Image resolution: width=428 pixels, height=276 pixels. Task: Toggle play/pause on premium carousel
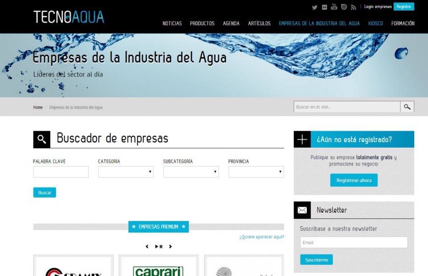(159, 247)
